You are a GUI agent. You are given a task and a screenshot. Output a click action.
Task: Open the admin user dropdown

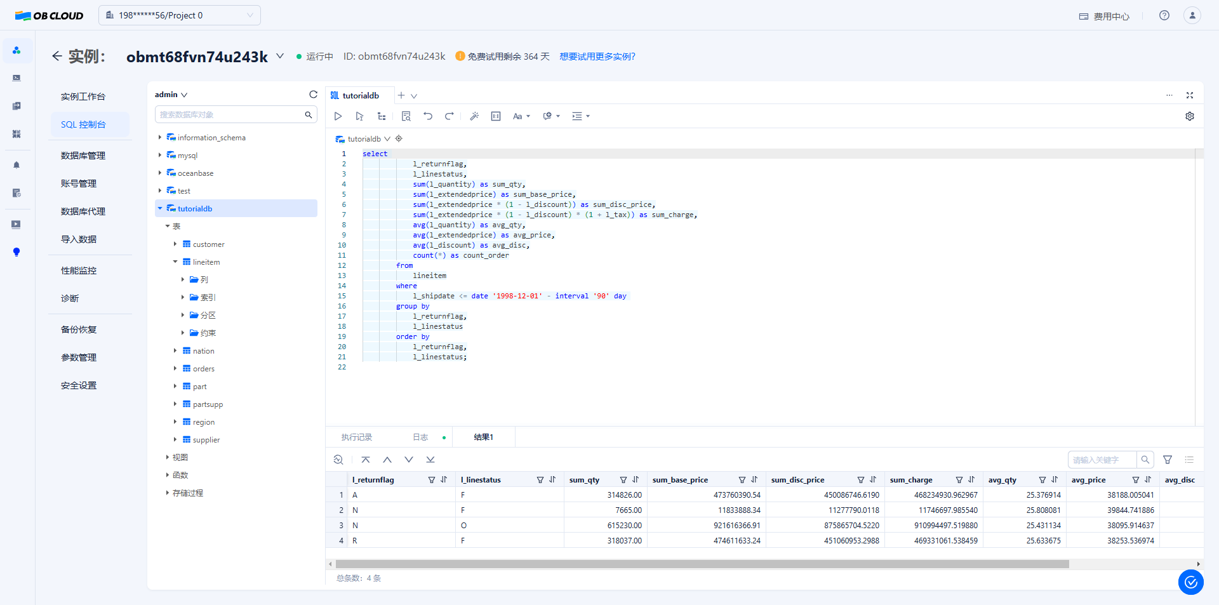click(x=171, y=95)
